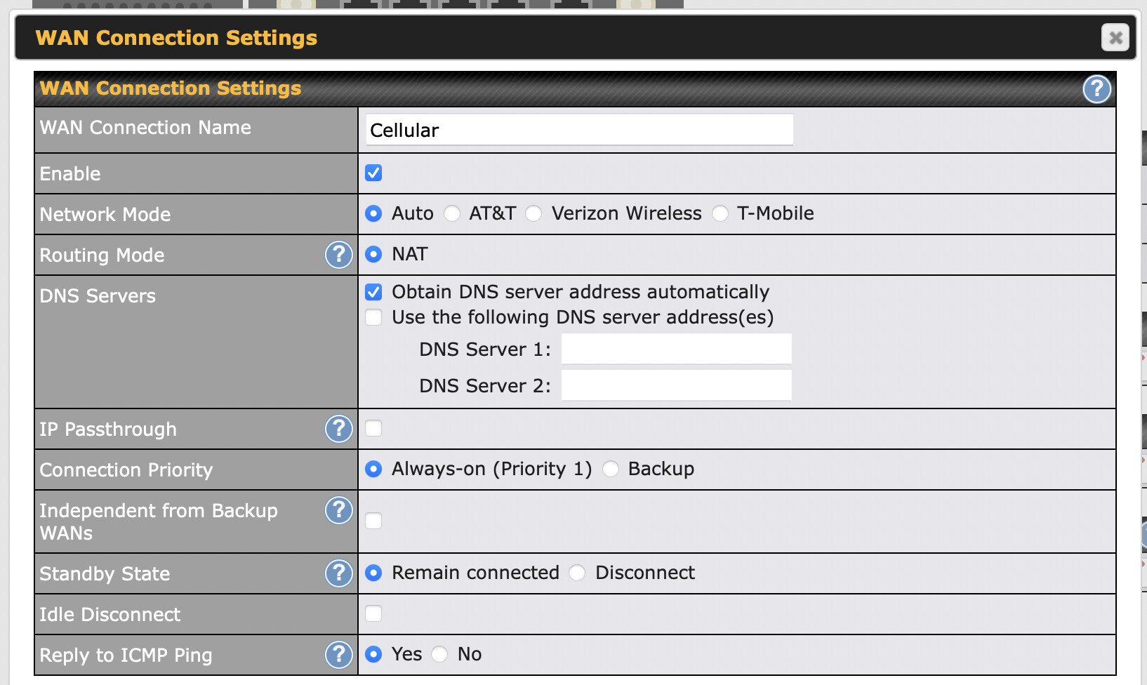Click the WAN Connection Name field
1147x685 pixels.
click(x=579, y=131)
